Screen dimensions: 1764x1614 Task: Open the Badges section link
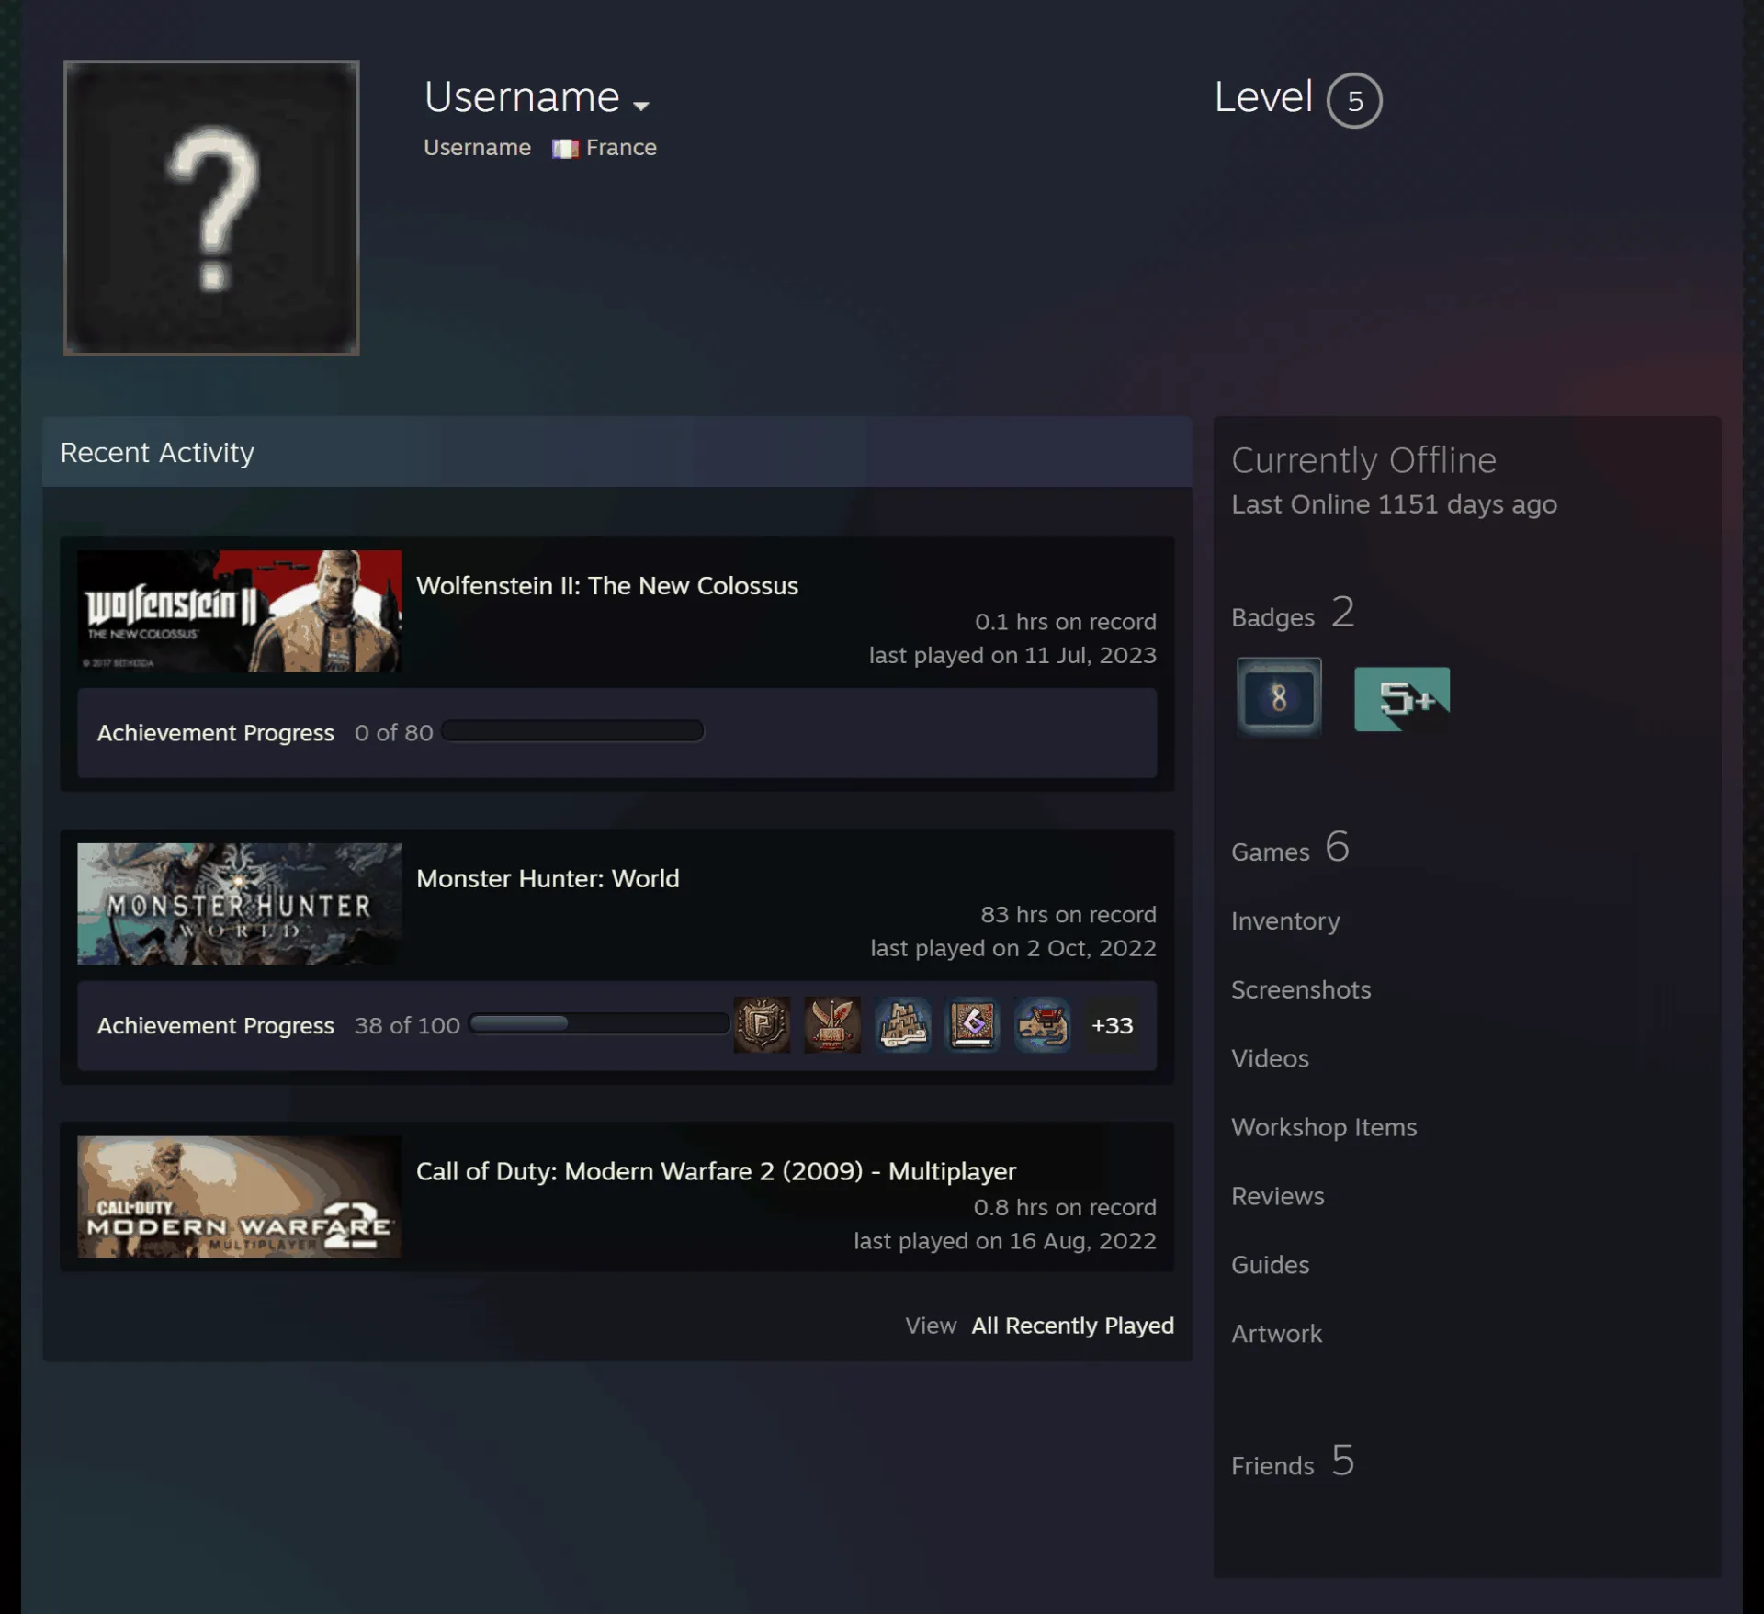tap(1293, 614)
